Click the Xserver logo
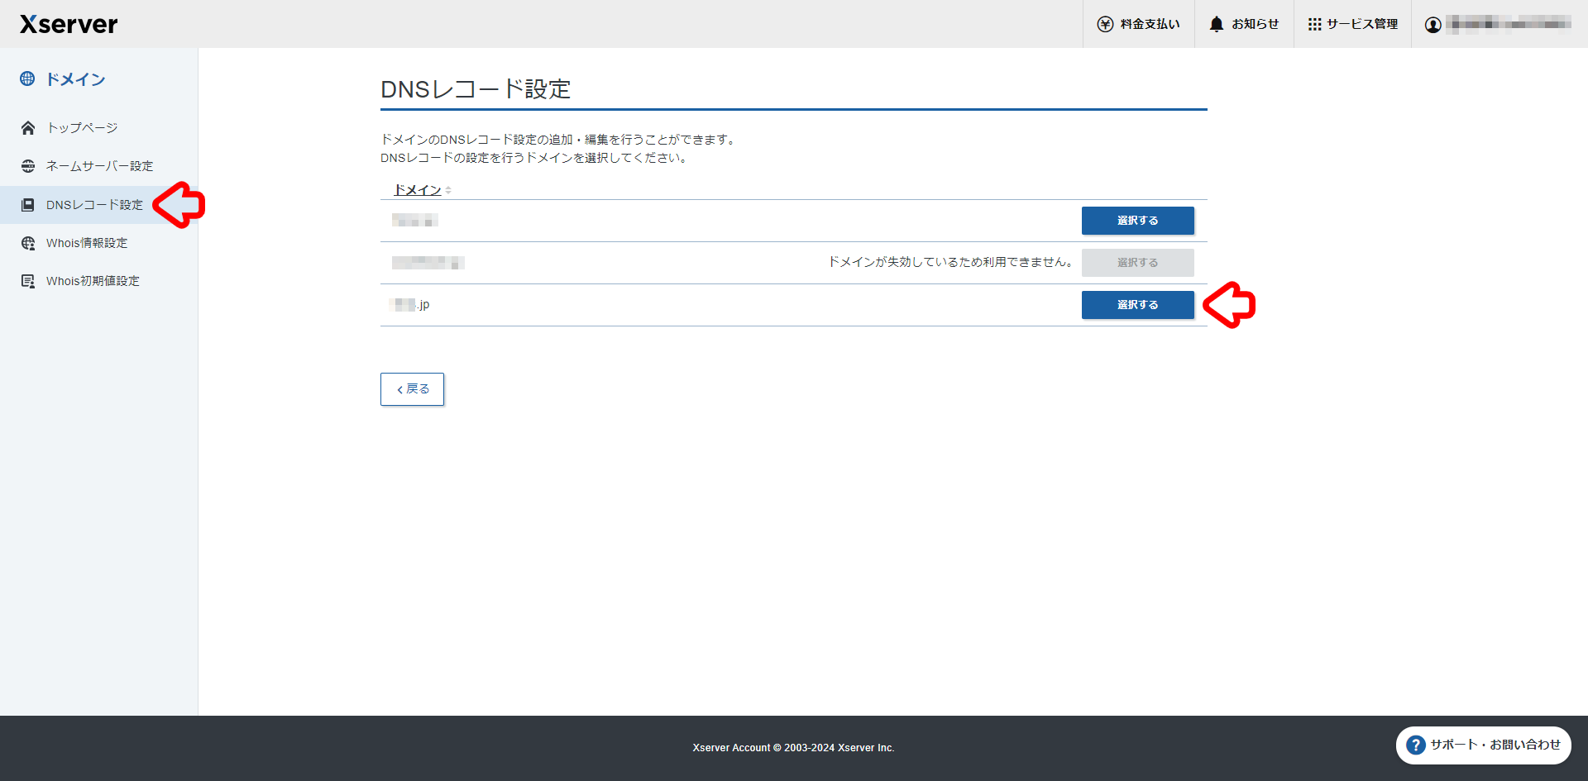Image resolution: width=1588 pixels, height=781 pixels. tap(69, 24)
